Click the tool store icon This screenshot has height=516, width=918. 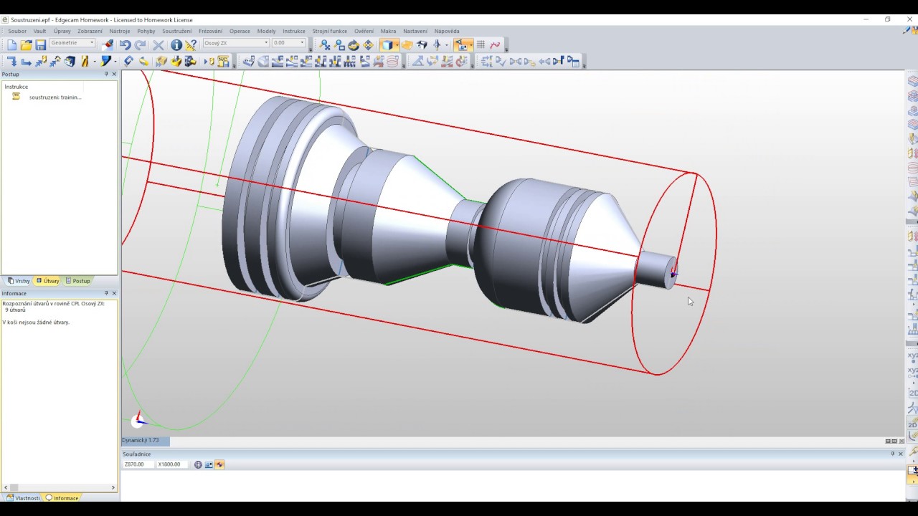point(70,62)
